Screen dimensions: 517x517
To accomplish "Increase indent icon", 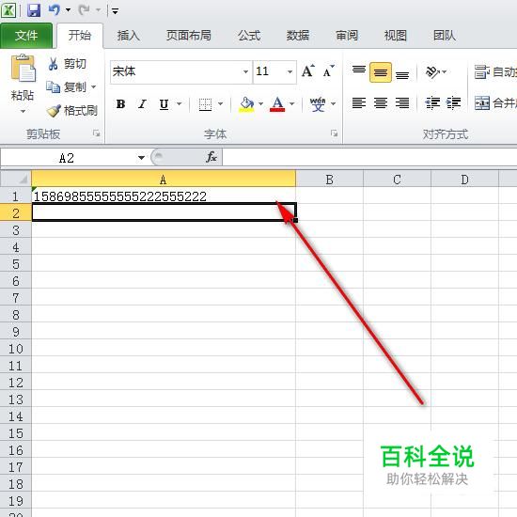I will click(453, 102).
